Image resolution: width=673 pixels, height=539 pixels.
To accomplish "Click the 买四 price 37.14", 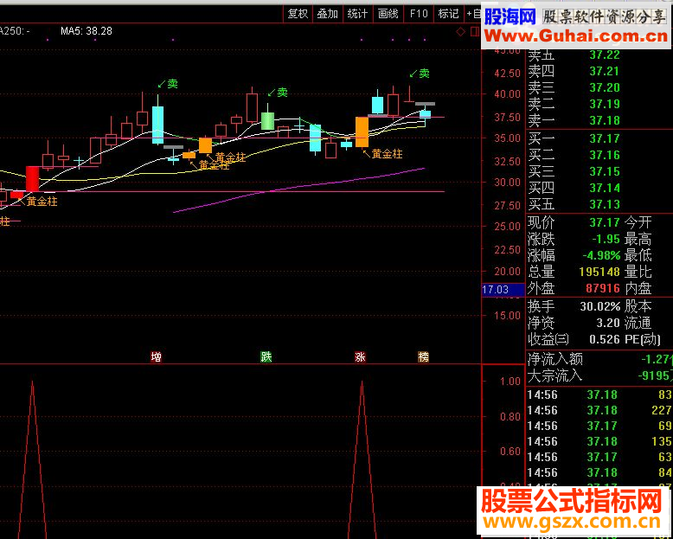I will (x=605, y=188).
